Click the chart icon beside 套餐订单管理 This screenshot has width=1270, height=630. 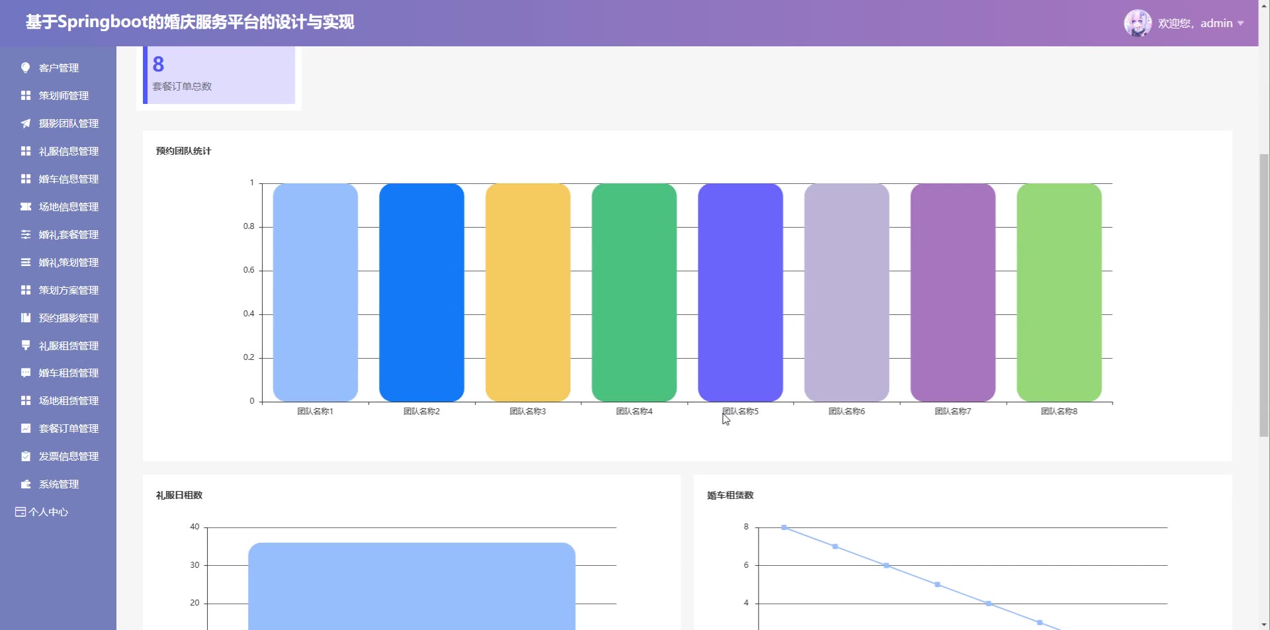[x=26, y=429]
